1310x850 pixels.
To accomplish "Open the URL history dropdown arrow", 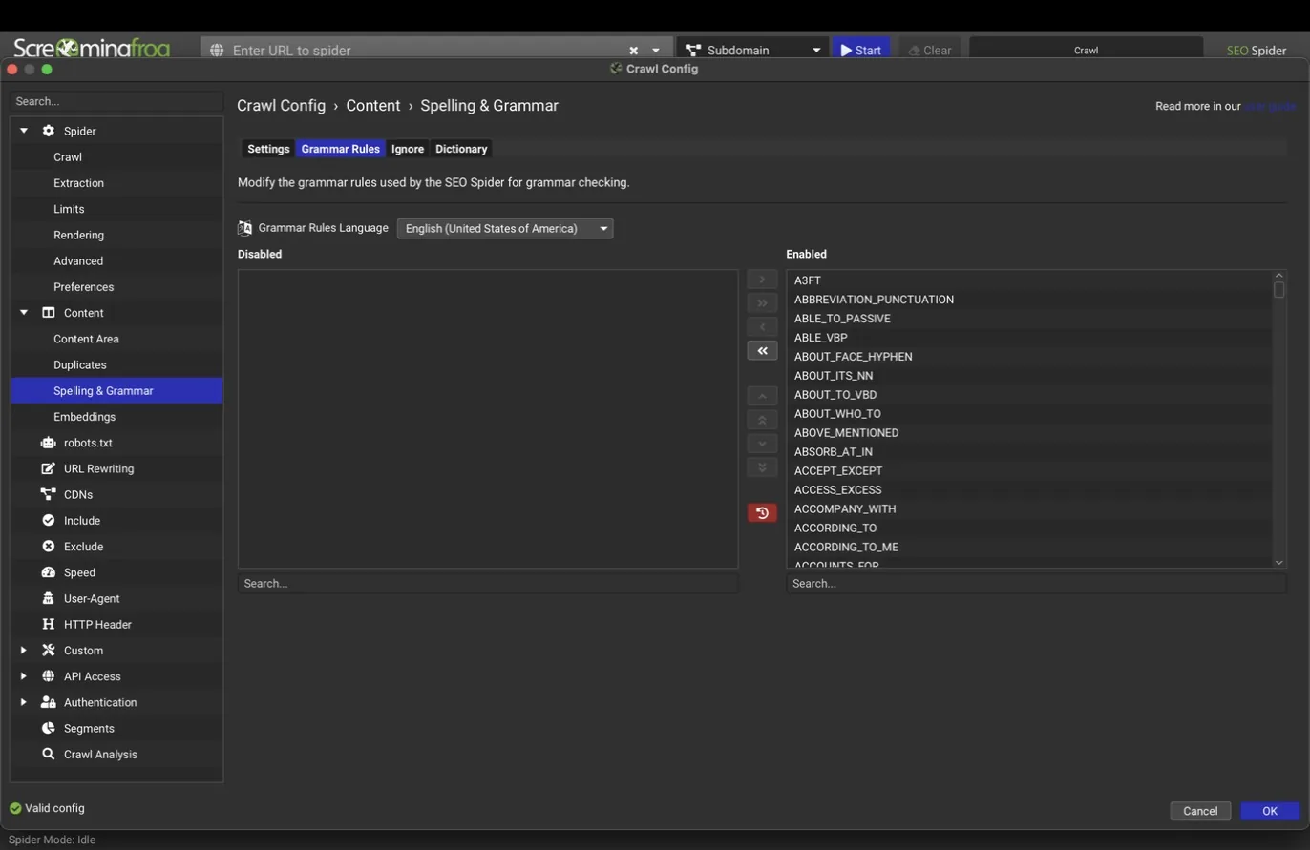I will coord(656,51).
